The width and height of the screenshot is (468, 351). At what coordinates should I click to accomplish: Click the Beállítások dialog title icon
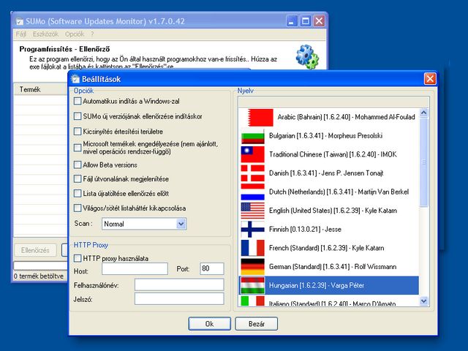[75, 79]
